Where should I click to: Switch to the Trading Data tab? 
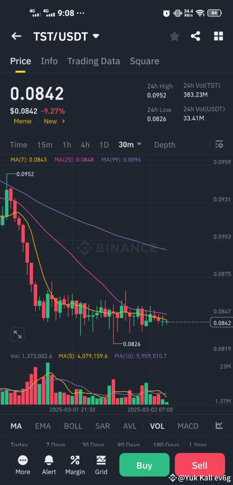pyautogui.click(x=94, y=61)
